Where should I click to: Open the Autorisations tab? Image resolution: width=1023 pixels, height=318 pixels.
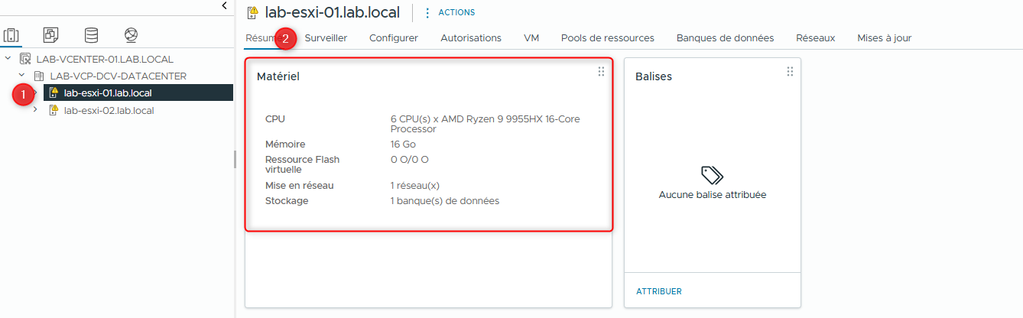tap(471, 37)
